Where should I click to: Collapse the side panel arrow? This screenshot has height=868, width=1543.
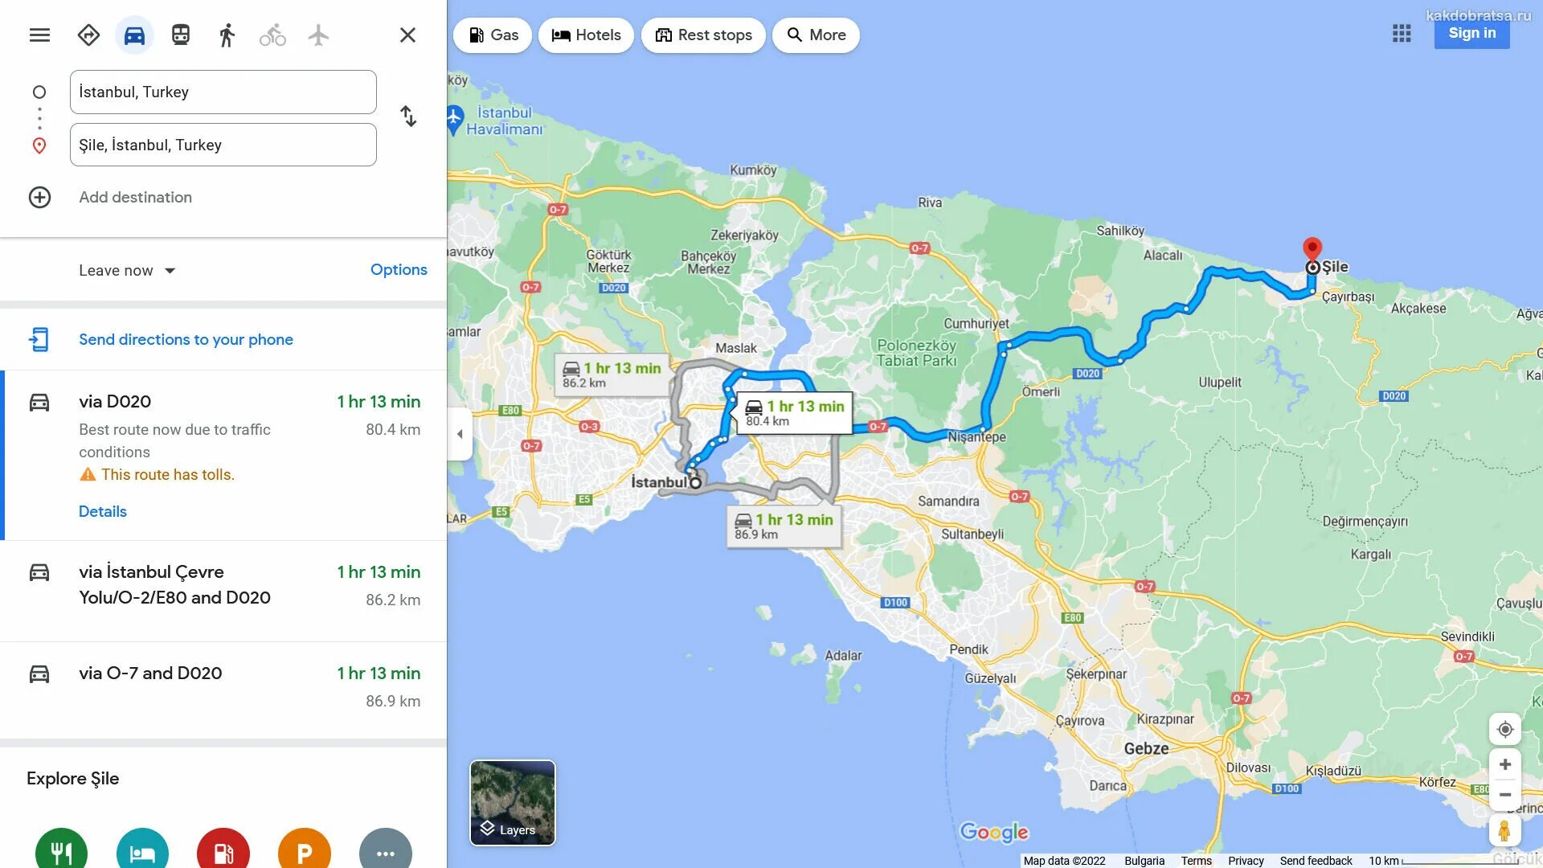pos(460,434)
